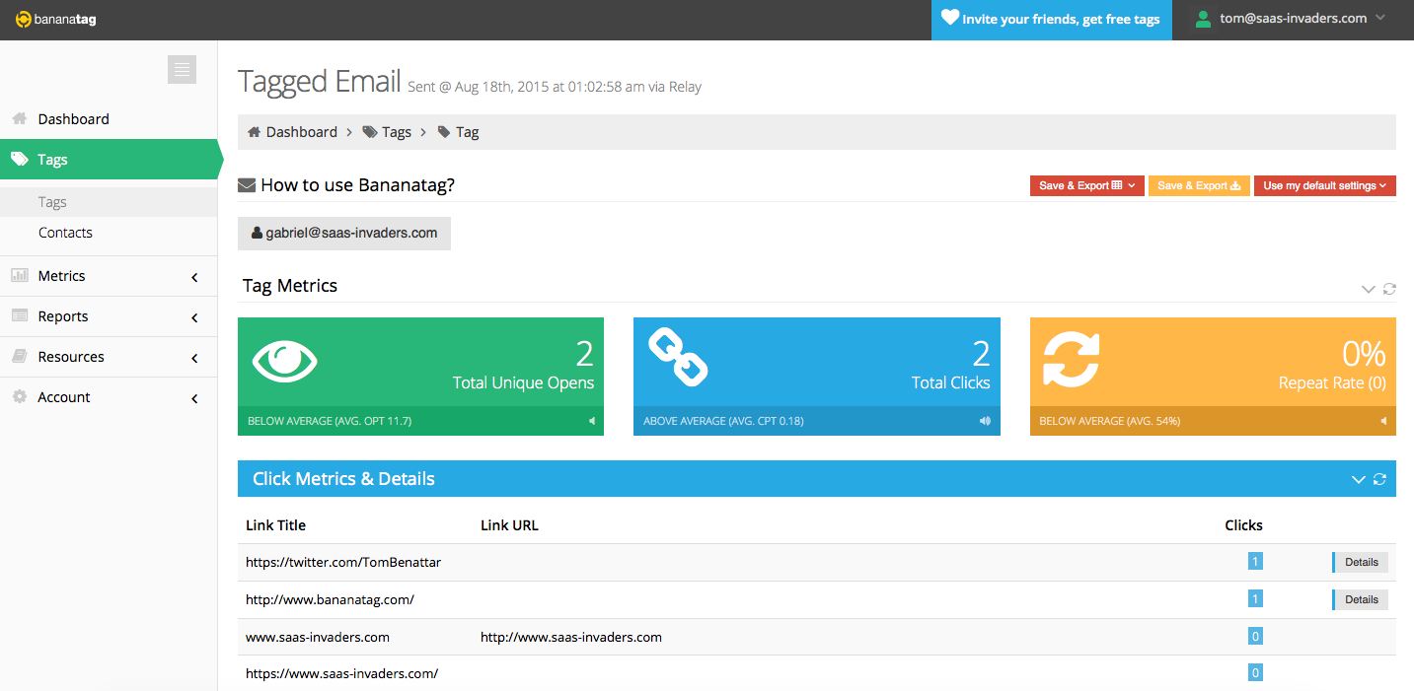Click the Bananatag logo icon
This screenshot has width=1414, height=691.
[24, 20]
